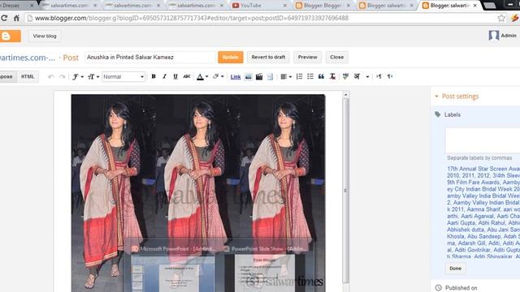520x292 pixels.
Task: Click the Update button
Action: pos(231,58)
